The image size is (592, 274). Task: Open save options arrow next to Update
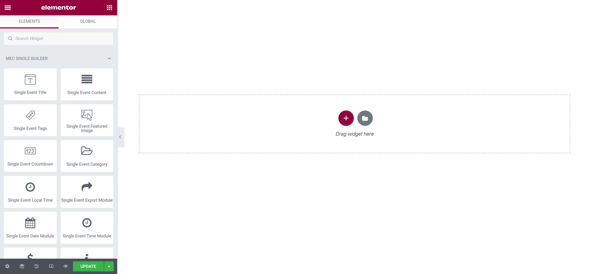(109, 266)
